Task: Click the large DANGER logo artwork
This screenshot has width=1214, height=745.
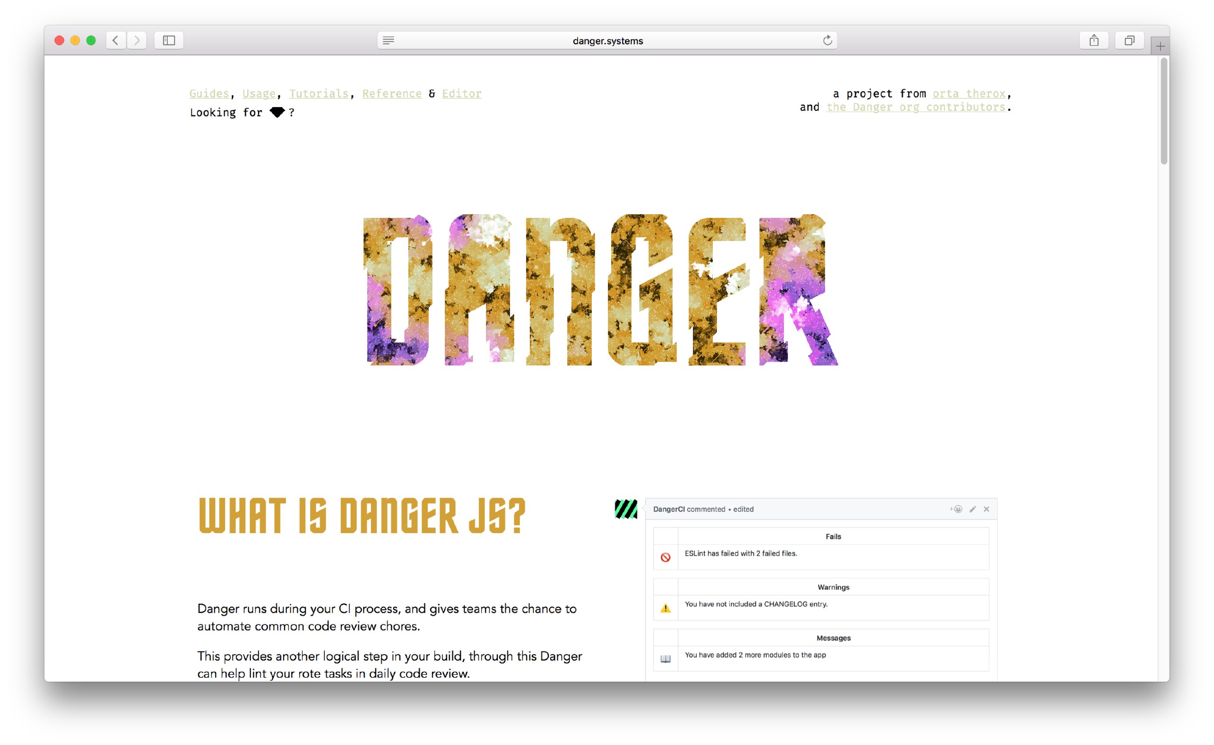Action: click(x=600, y=290)
